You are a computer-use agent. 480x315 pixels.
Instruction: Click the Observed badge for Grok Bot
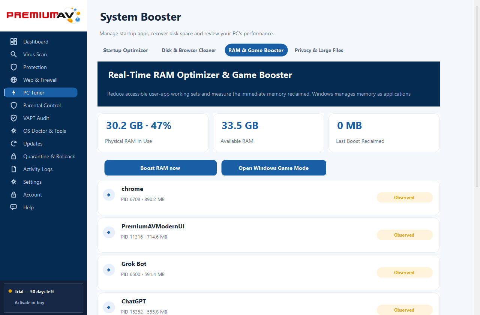pyautogui.click(x=405, y=273)
